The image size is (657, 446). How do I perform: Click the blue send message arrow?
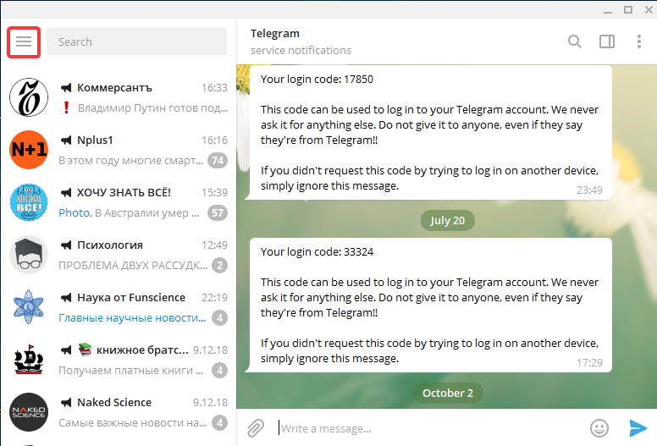(x=638, y=428)
